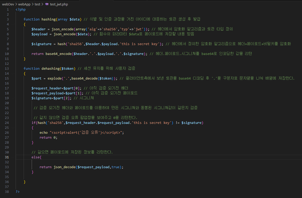Select the test_jwt.php breadcrumb file
This screenshot has height=198, width=302.
click(x=59, y=4)
